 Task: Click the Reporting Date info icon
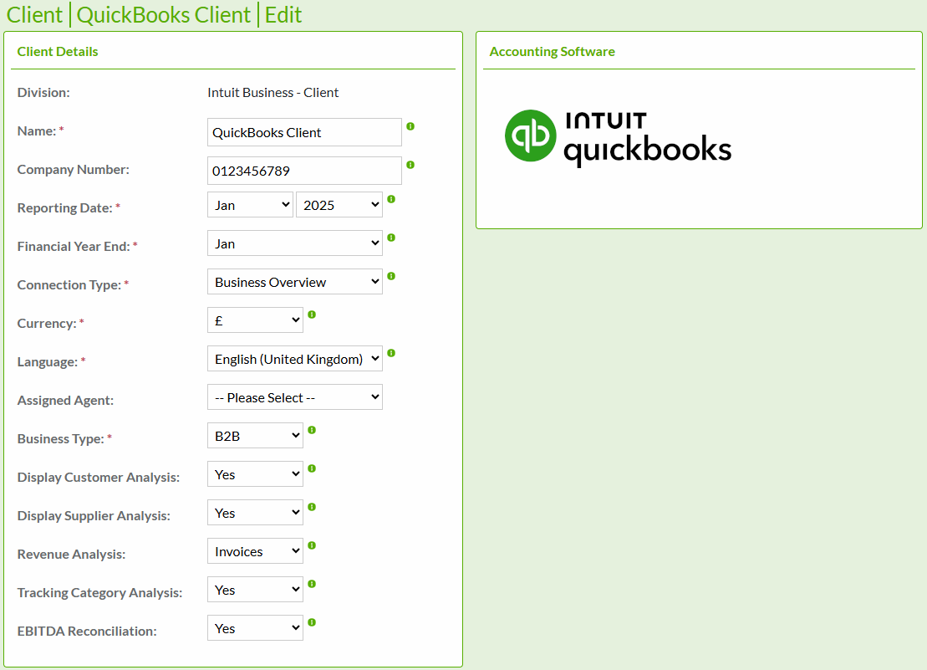pos(391,199)
